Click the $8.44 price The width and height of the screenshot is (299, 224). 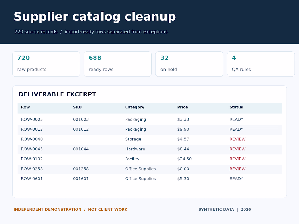[183, 149]
